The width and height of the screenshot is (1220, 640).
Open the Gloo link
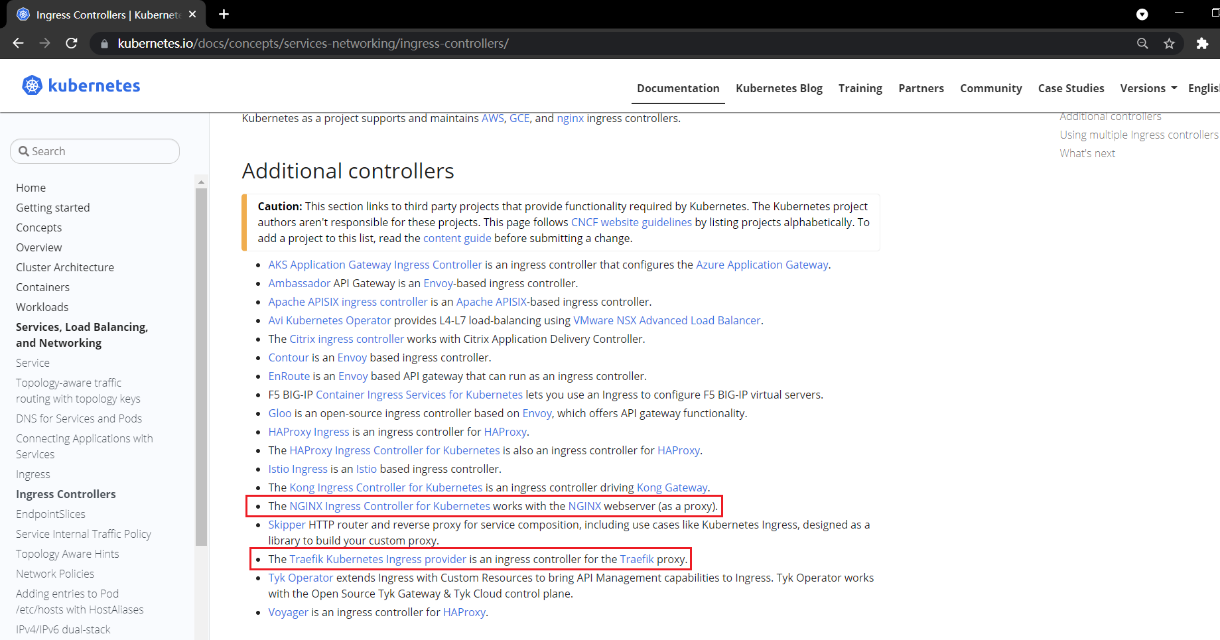pos(279,413)
